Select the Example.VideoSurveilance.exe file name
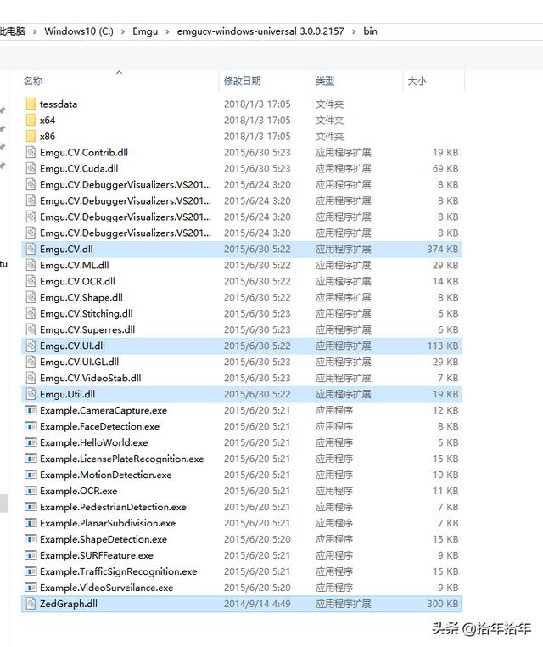The image size is (543, 647). coord(106,588)
